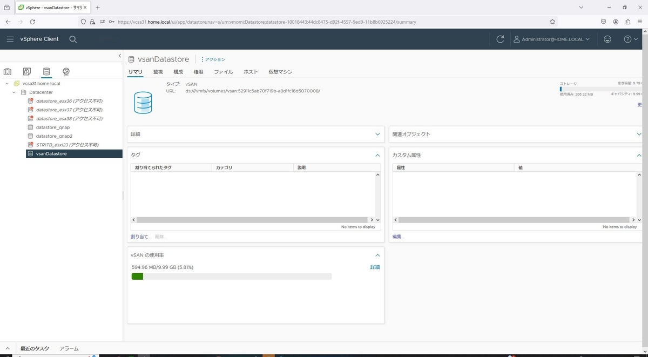The height and width of the screenshot is (357, 648).
Task: Expand the 関連オブジェクト panel chevron
Action: (x=639, y=134)
